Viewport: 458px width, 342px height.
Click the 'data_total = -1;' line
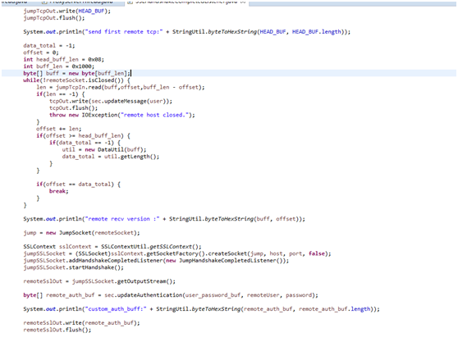[49, 46]
